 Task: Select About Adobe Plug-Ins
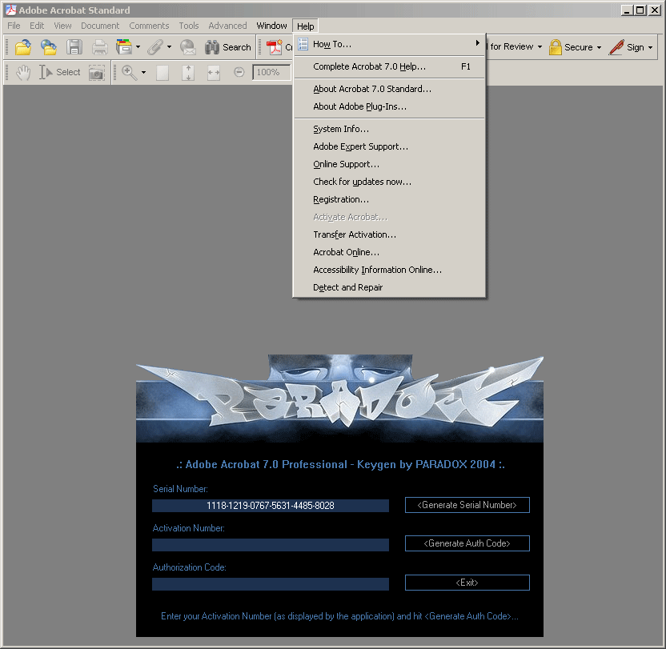[390, 106]
